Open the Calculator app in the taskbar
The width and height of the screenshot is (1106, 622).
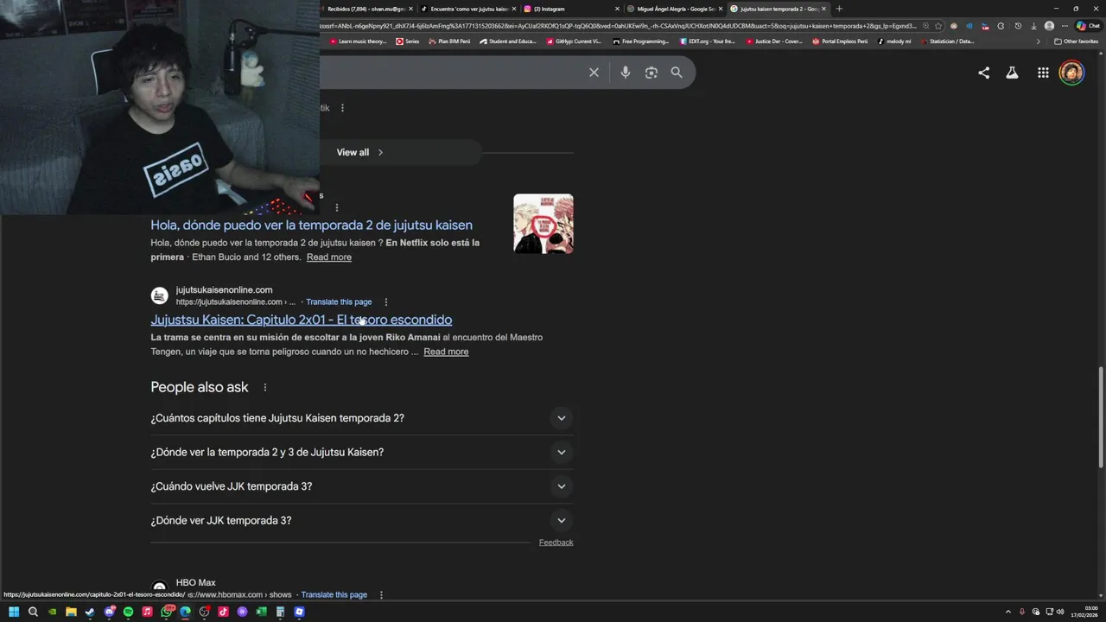click(x=280, y=612)
